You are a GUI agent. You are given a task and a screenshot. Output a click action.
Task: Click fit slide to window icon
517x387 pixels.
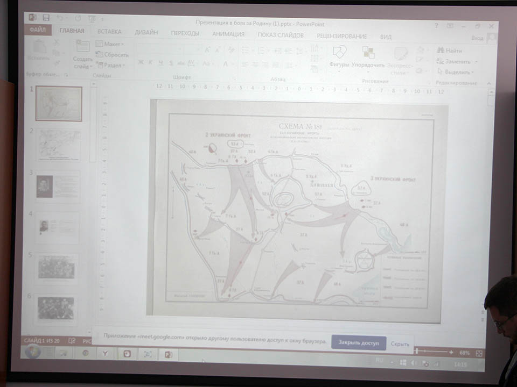click(x=479, y=353)
